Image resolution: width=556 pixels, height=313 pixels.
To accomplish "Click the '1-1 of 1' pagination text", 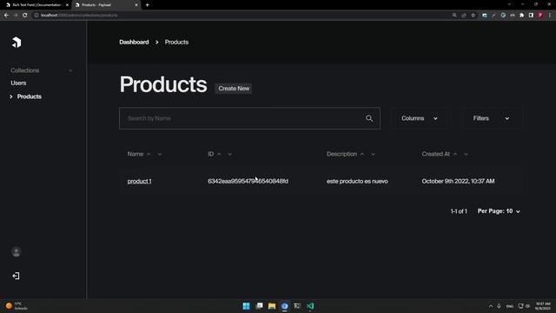I will 459,211.
